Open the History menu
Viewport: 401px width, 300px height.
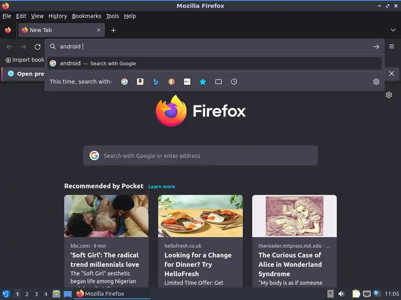[x=58, y=16]
